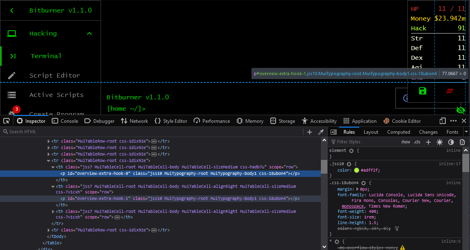Toggle dark color scheme simulation
This screenshot has height=250, width=470.
451,142
